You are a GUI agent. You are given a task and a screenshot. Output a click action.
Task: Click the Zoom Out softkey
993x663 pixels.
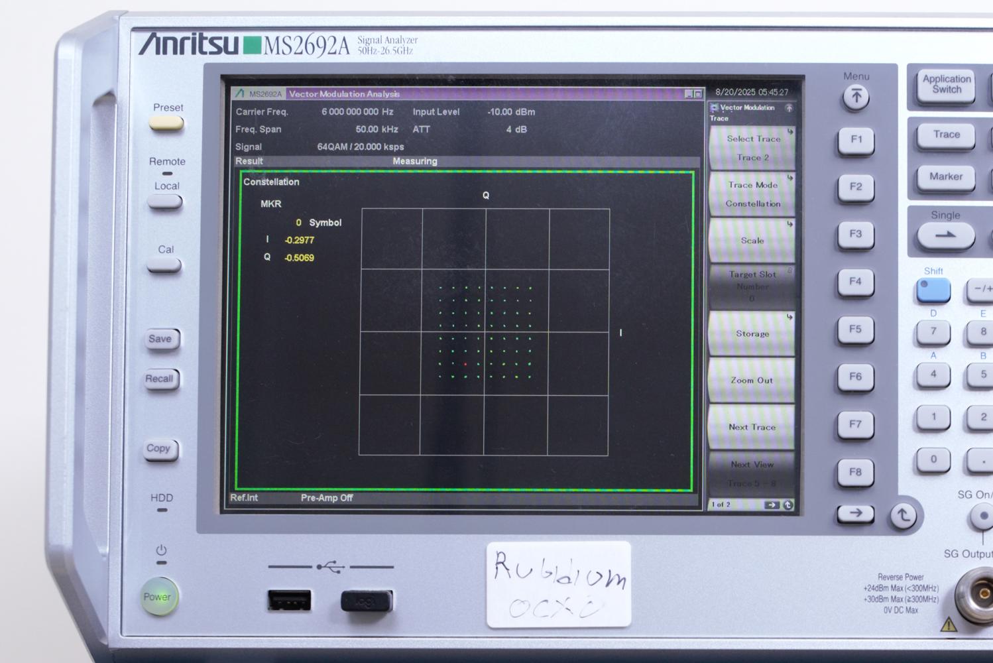point(751,380)
